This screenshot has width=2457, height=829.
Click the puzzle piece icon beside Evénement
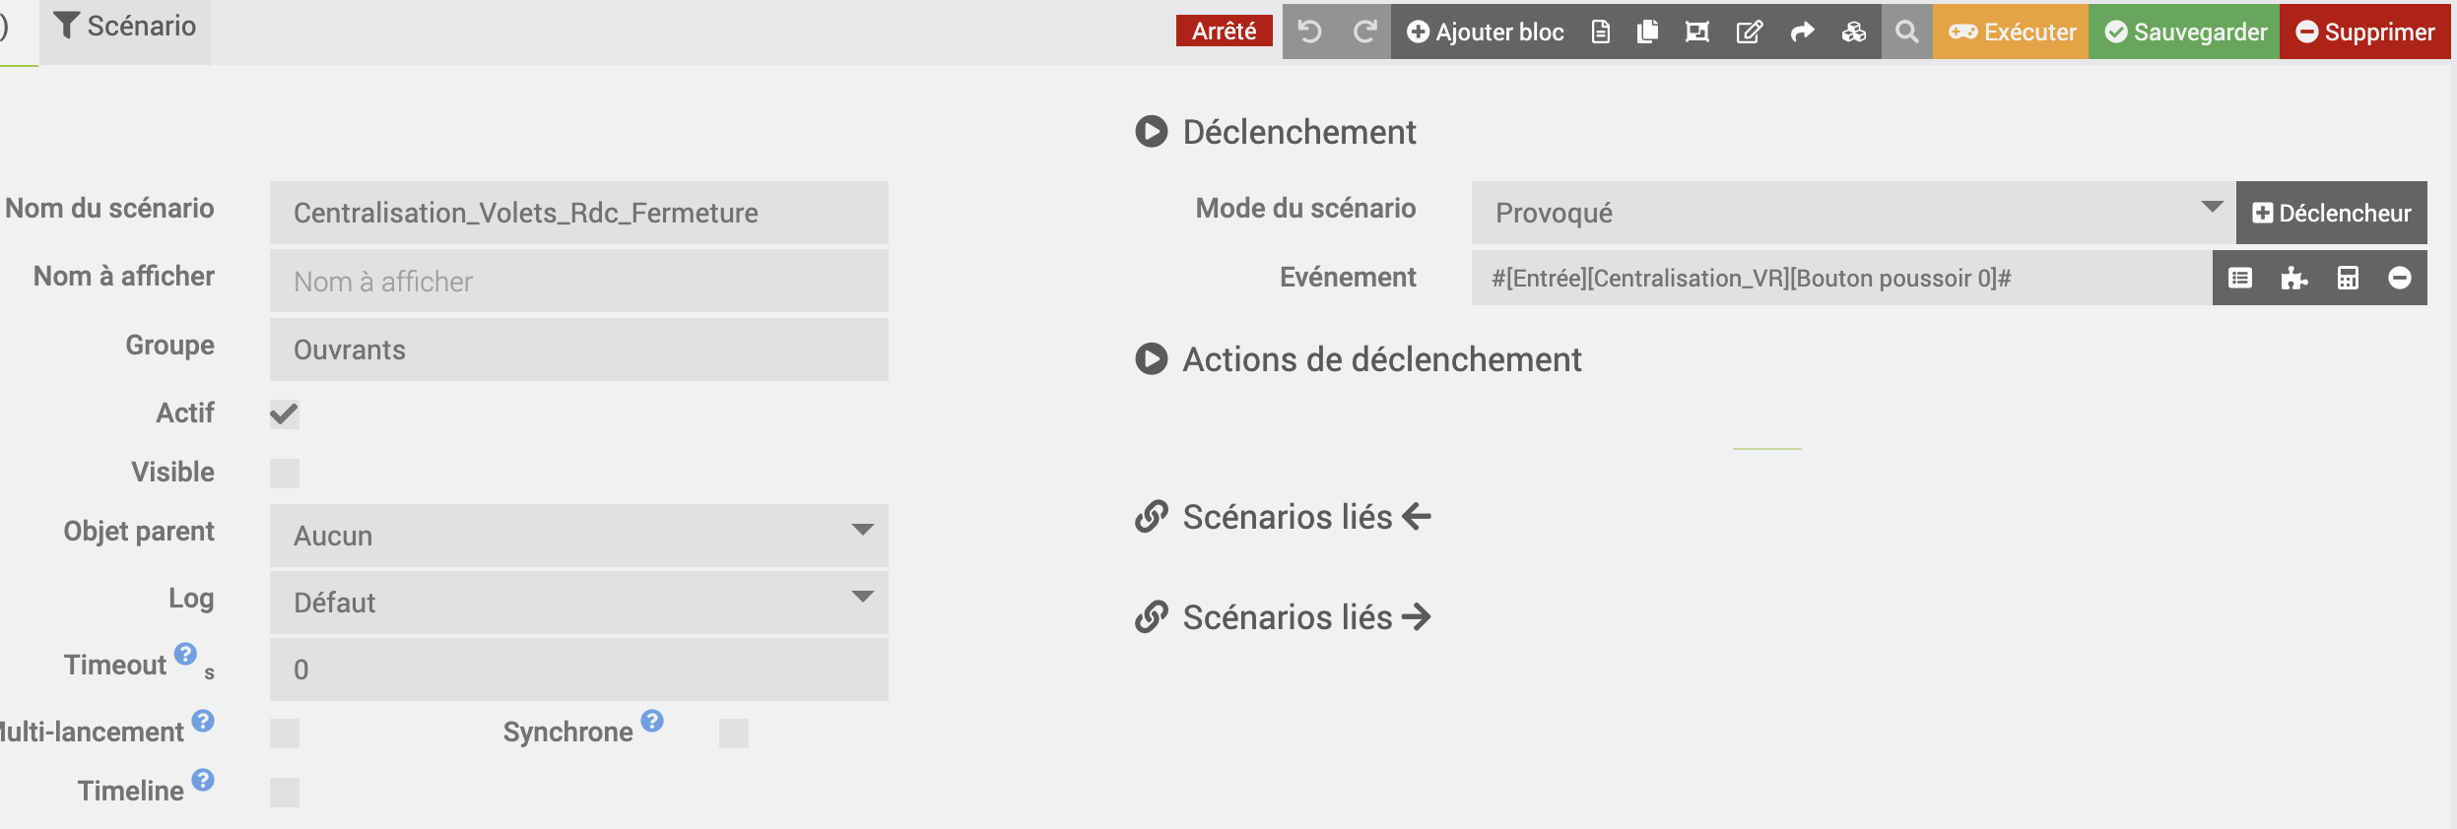(x=2293, y=279)
